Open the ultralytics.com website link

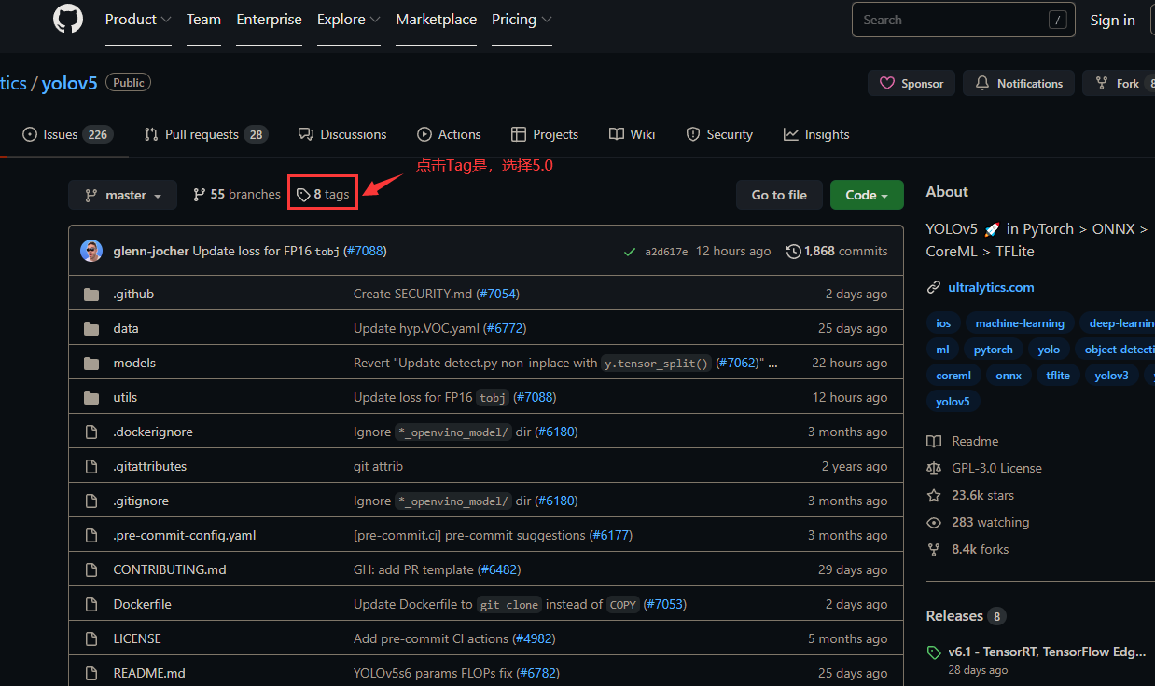(991, 288)
